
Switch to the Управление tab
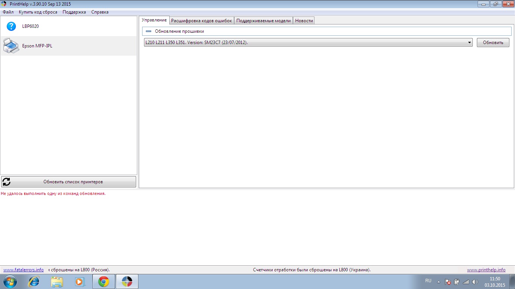coord(154,20)
